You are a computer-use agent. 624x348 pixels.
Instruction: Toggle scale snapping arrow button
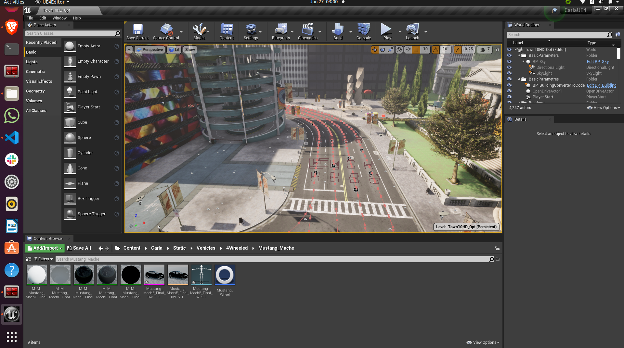458,50
